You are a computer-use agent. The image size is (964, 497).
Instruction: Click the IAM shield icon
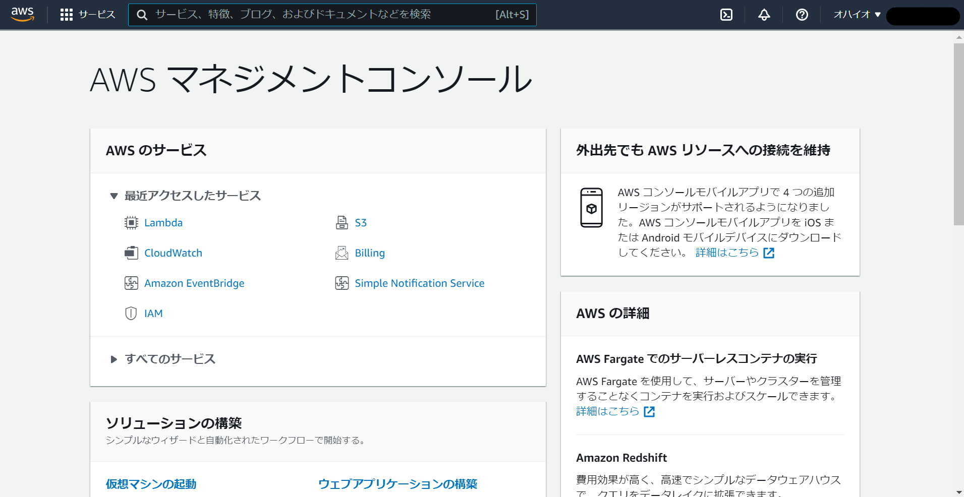tap(131, 314)
